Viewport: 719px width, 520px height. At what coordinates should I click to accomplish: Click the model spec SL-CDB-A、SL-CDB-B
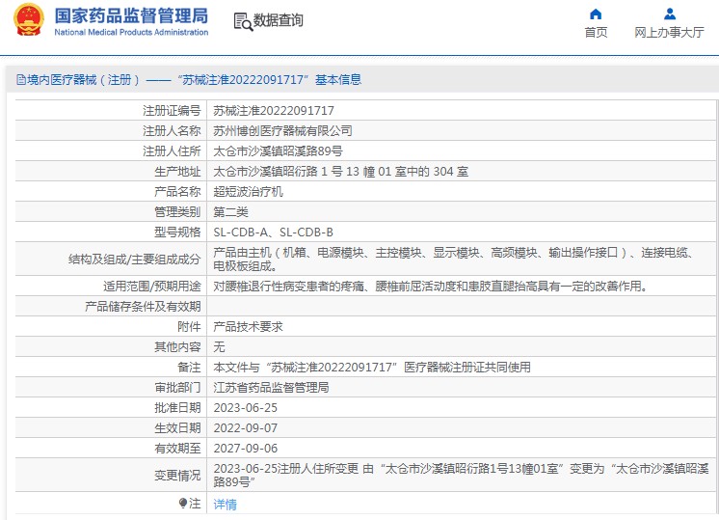(273, 232)
